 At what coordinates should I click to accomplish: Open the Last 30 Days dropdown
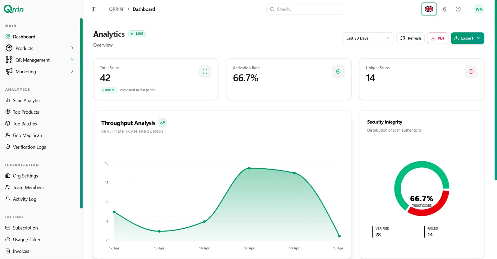368,38
